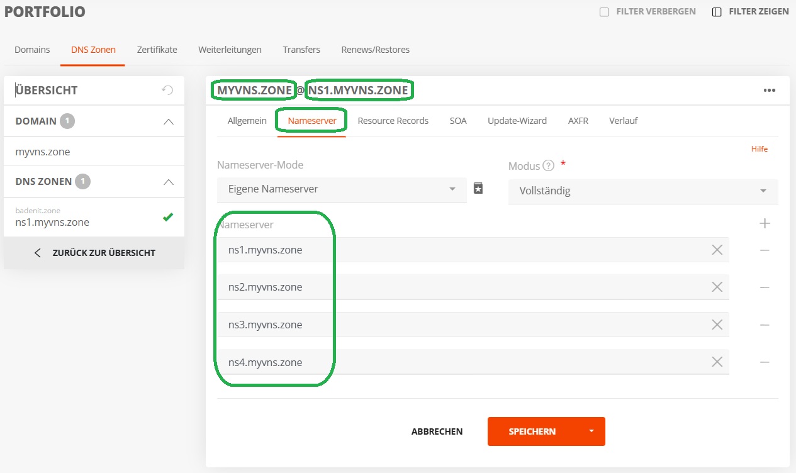Switch to the Domains tab

pos(32,49)
